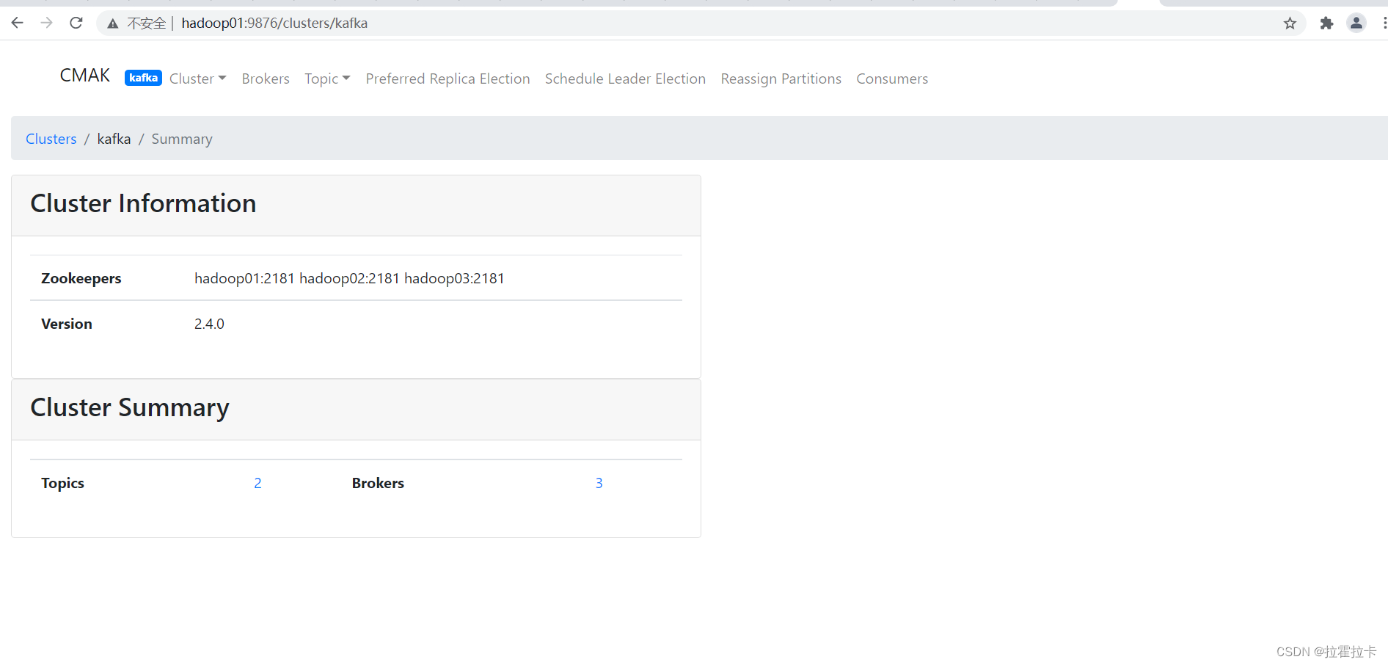Screen dimensions: 1388x665
Task: Go back to previous page
Action: (18, 23)
